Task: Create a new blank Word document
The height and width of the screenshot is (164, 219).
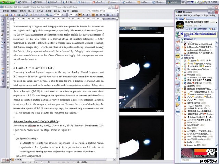Action: (x=3, y=15)
